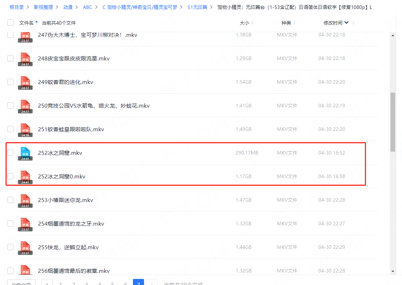Click the icon for 253小椿跟迷你龙.mkv
Image resolution: width=402 pixels, height=285 pixels.
[x=25, y=200]
